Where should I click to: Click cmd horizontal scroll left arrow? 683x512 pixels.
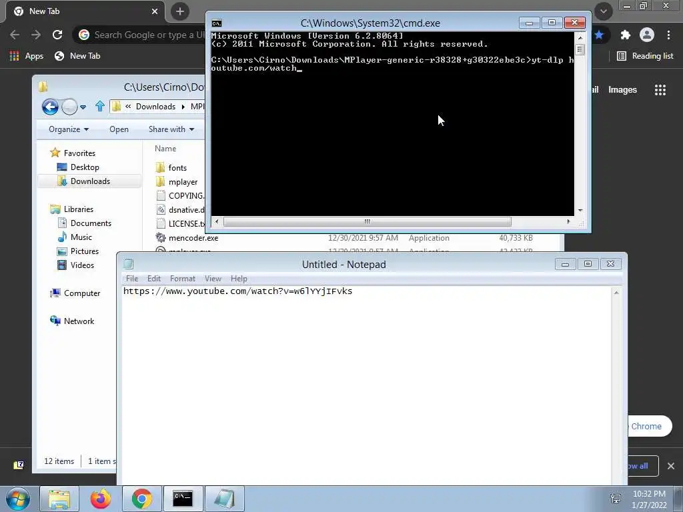[217, 221]
